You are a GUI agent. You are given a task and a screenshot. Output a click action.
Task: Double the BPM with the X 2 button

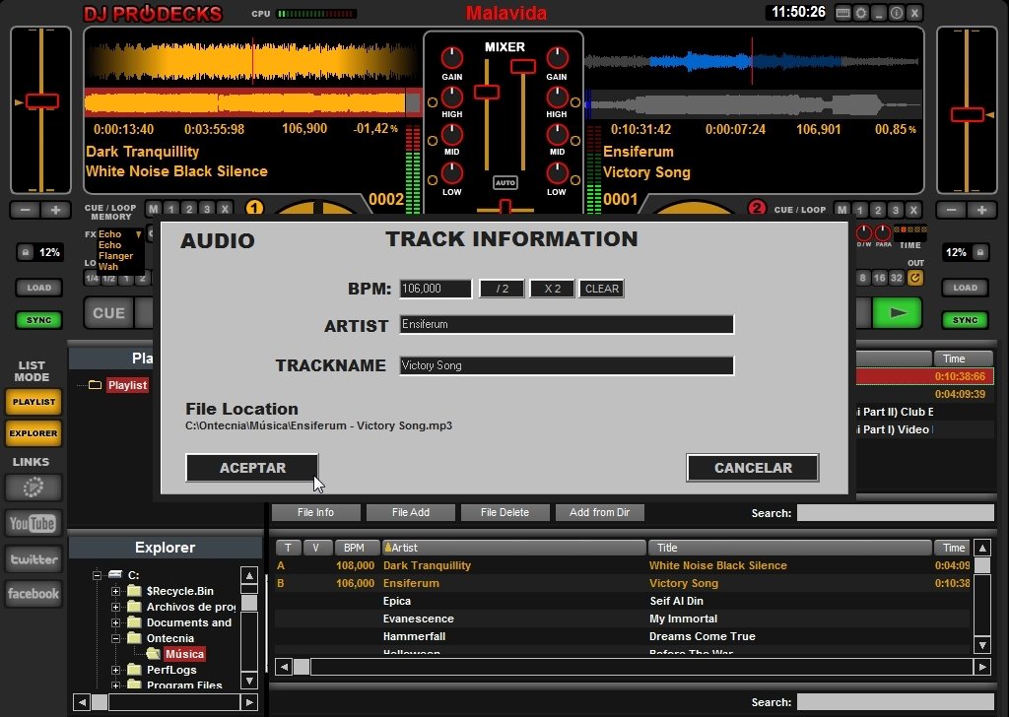[552, 289]
